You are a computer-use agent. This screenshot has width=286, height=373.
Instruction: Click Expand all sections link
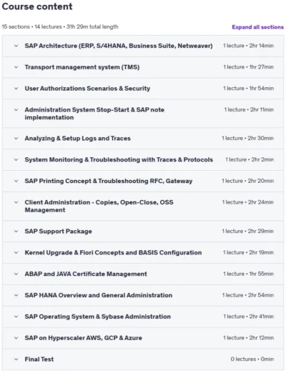click(x=257, y=27)
